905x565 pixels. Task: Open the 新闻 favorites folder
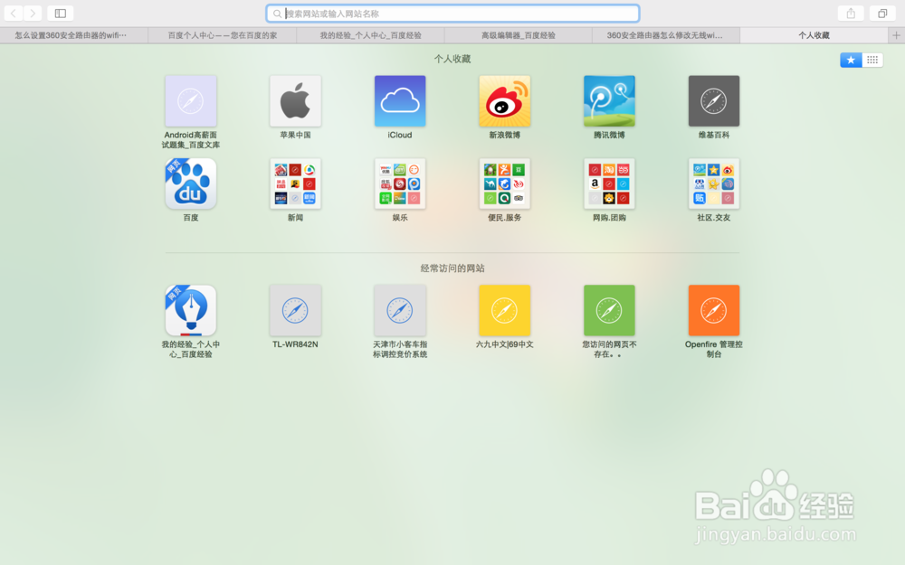[295, 184]
